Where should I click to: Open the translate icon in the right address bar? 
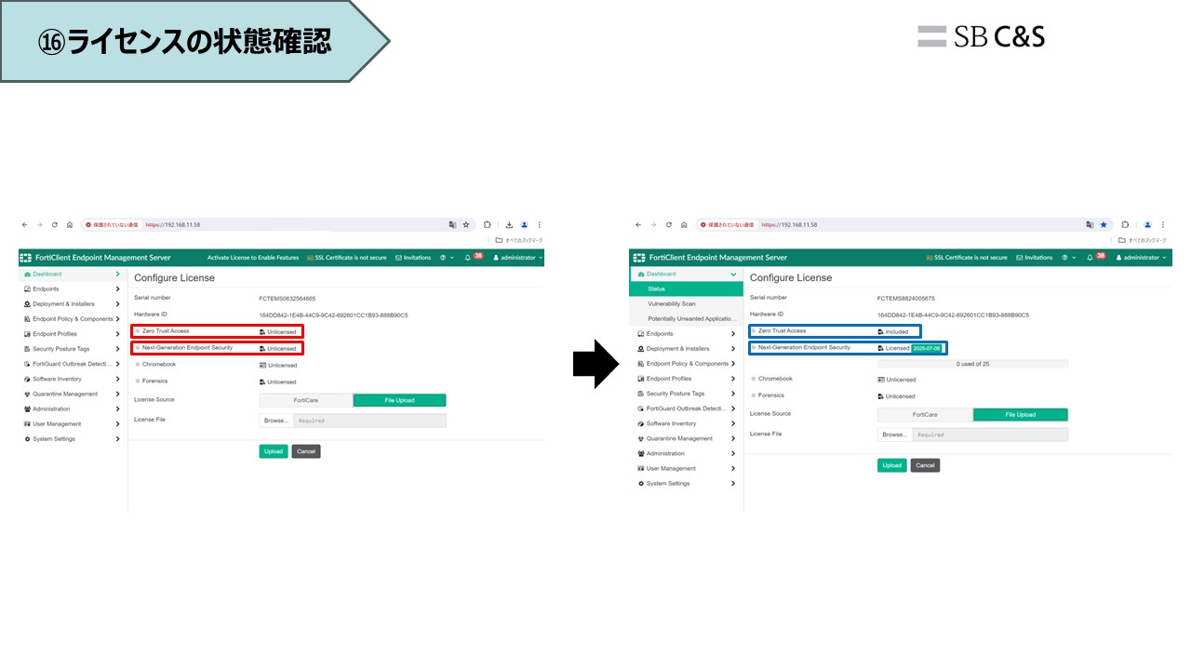coord(1090,224)
